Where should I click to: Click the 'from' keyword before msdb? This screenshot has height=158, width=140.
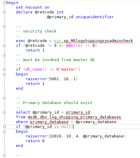[x=21, y=117]
